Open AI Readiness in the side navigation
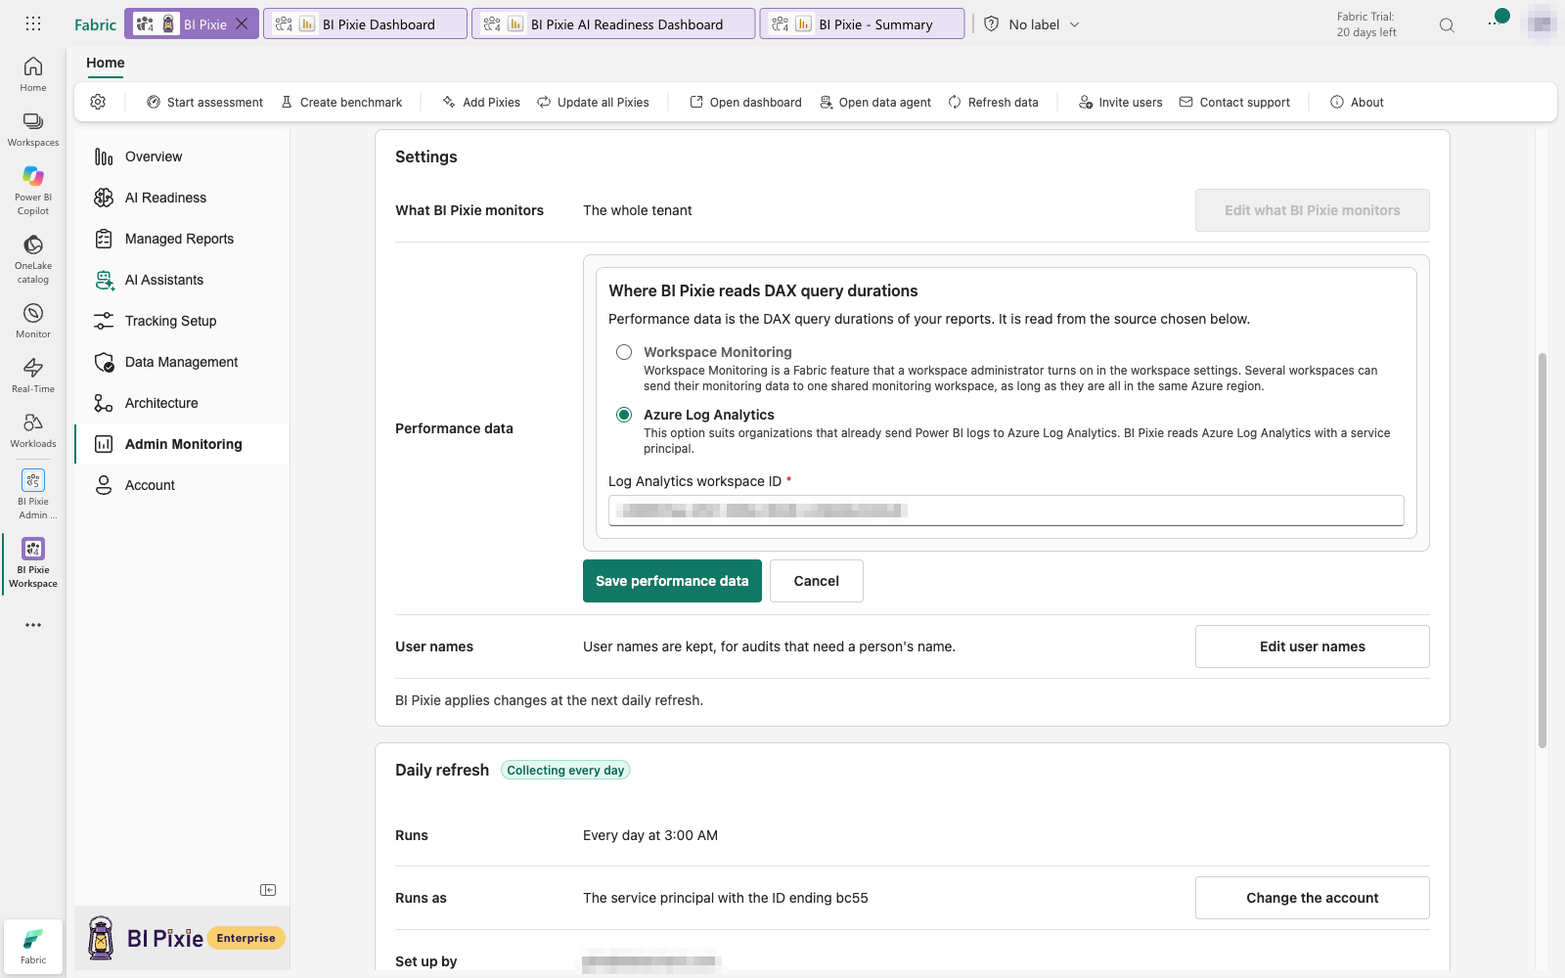Viewport: 1565px width, 978px height. click(182, 198)
